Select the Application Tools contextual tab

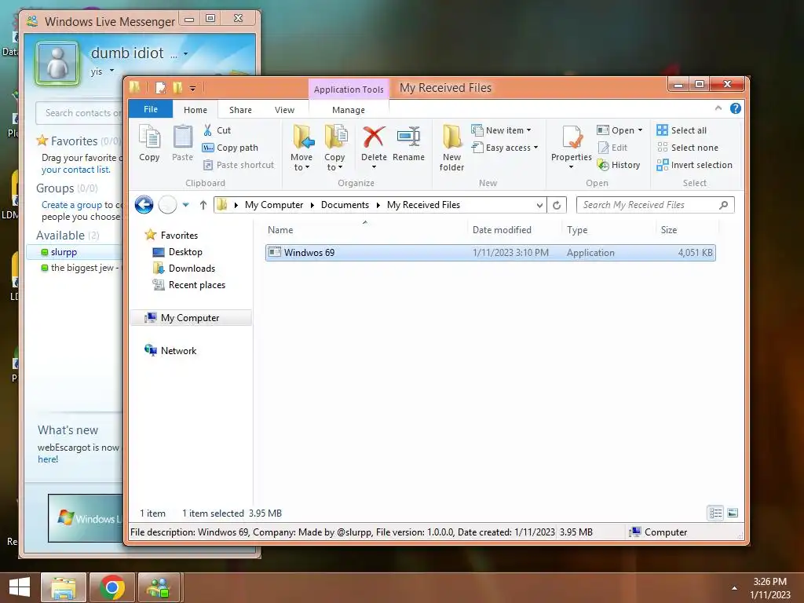(x=349, y=90)
